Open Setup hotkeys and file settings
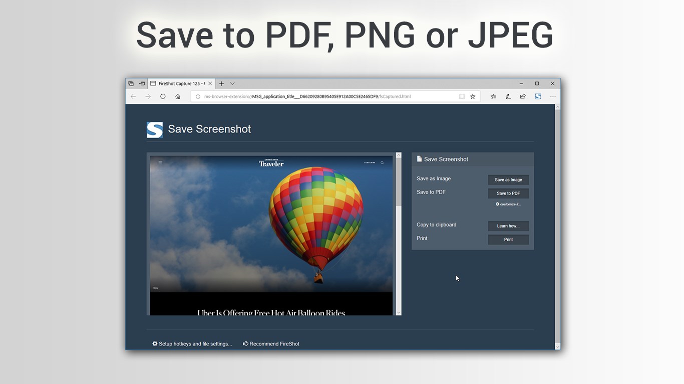Image resolution: width=684 pixels, height=384 pixels. pos(193,343)
